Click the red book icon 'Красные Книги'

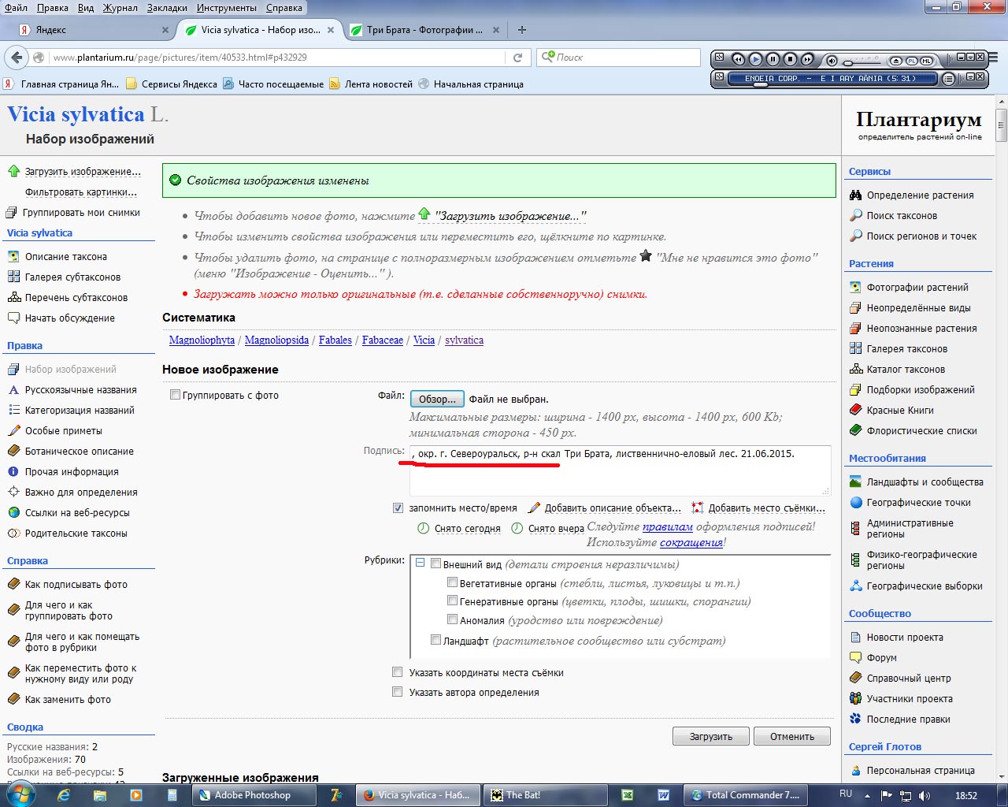[x=856, y=411]
